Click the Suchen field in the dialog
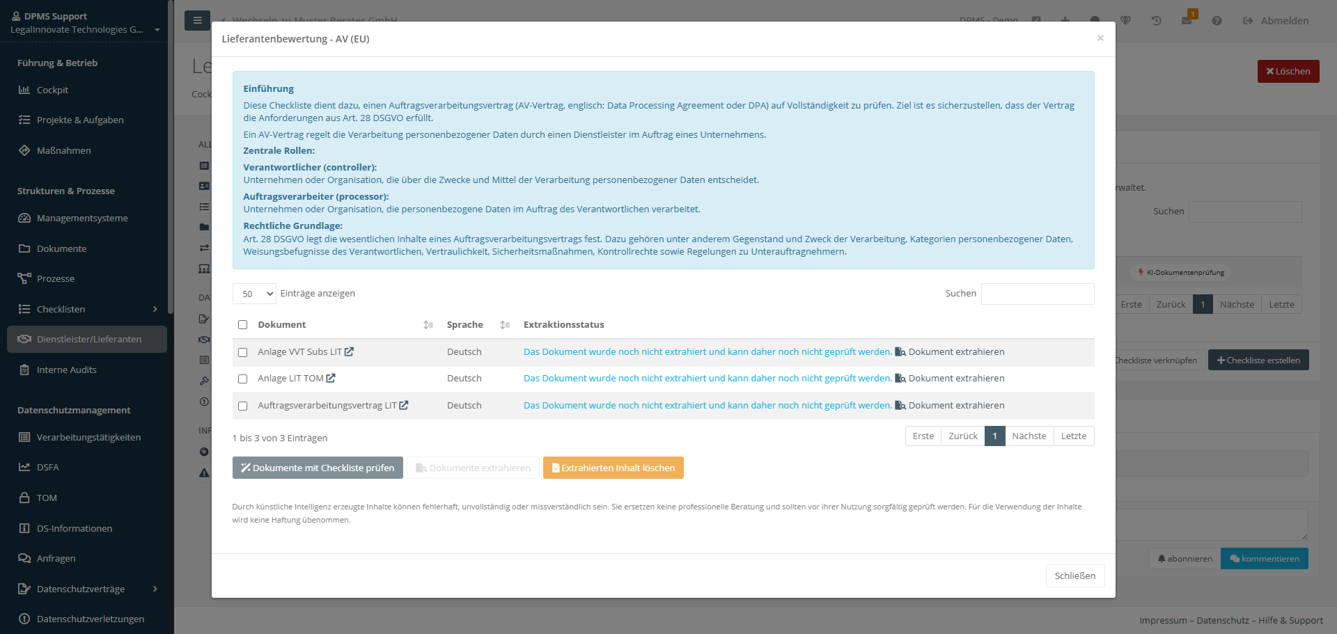 tap(1037, 294)
